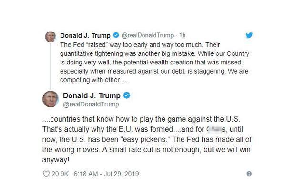Click the Twitter bird logo icon
This screenshot has height=179, width=286.
(x=249, y=35)
